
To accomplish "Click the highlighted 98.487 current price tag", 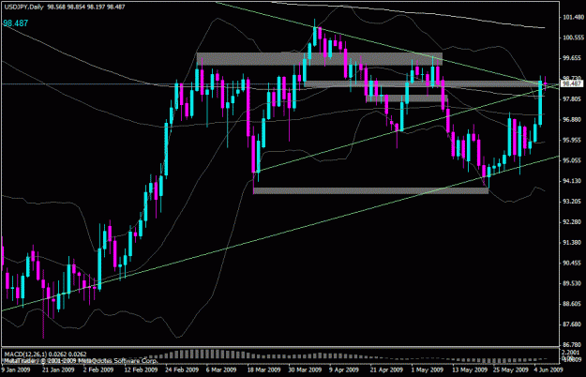I will [x=572, y=83].
